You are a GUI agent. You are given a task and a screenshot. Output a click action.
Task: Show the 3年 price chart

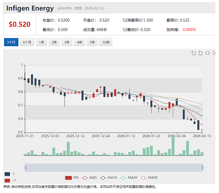pyautogui.click(x=67, y=42)
